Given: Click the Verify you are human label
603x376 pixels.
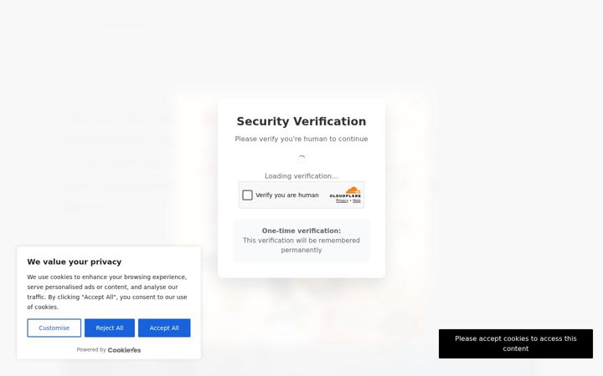Looking at the screenshot, I should pyautogui.click(x=287, y=195).
